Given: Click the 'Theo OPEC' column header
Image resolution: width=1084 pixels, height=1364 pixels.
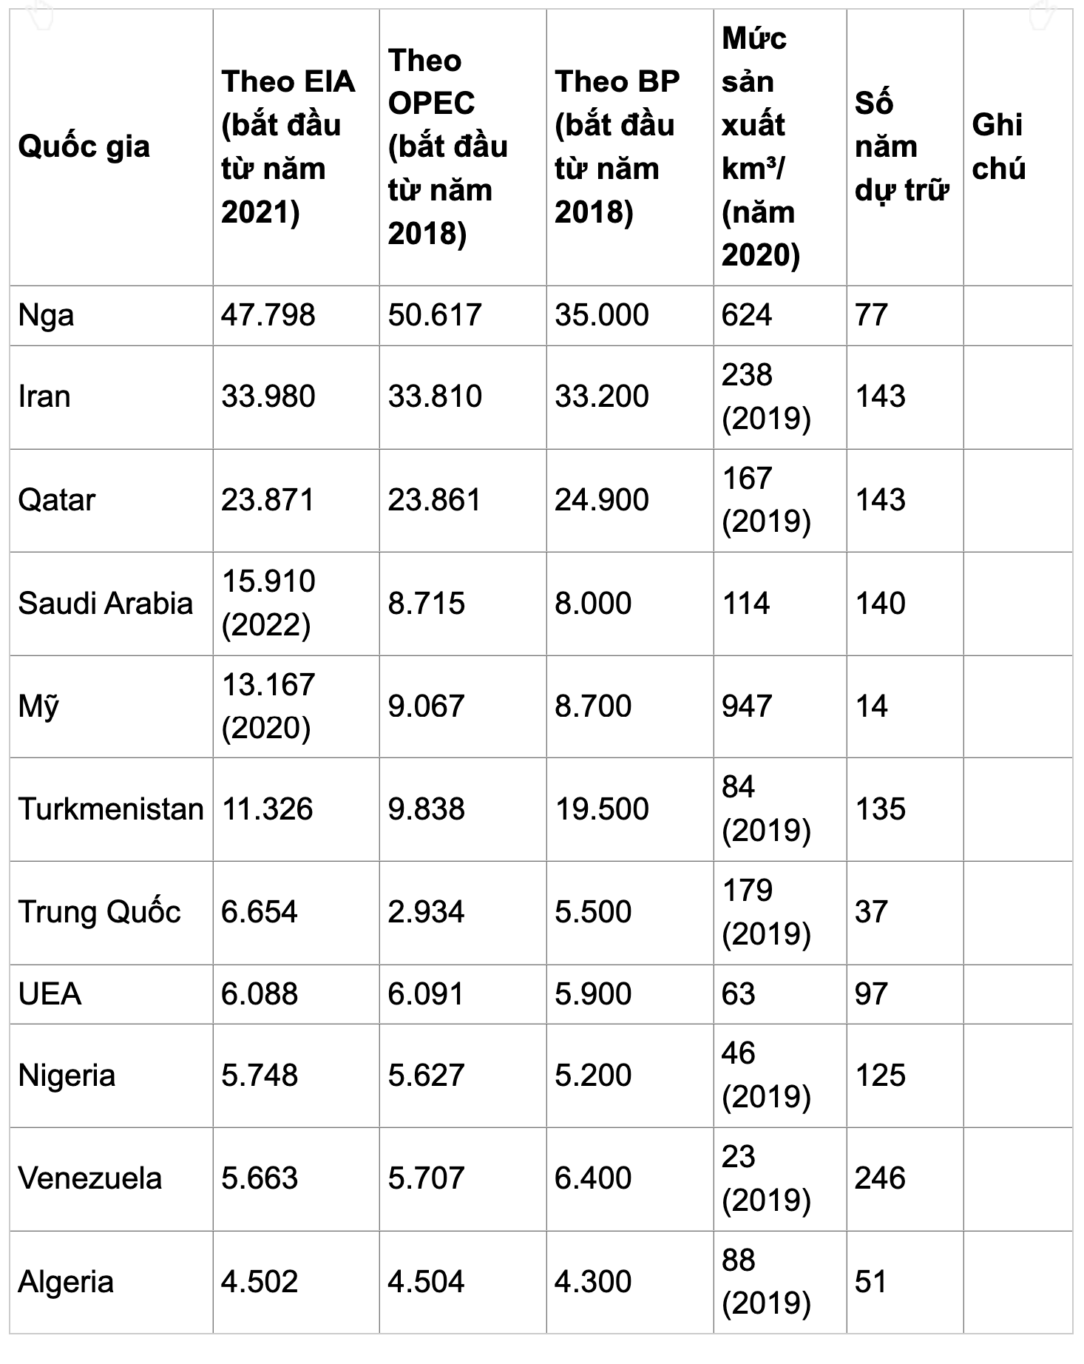Looking at the screenshot, I should coord(463,147).
